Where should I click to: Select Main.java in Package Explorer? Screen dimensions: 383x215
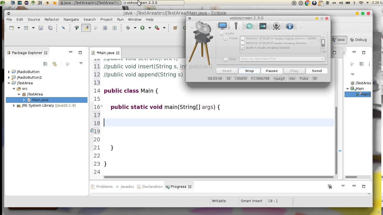coord(40,100)
